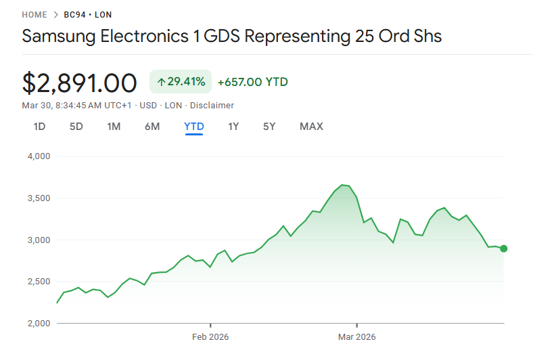533x350 pixels.
Task: Choose the 5Y time range
Action: click(269, 127)
